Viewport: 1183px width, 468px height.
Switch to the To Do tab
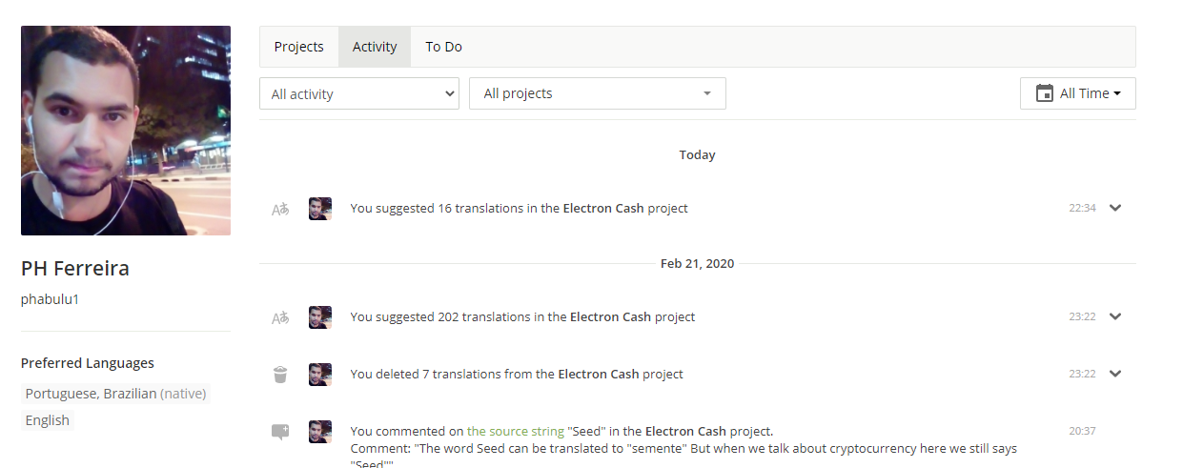[x=444, y=47]
